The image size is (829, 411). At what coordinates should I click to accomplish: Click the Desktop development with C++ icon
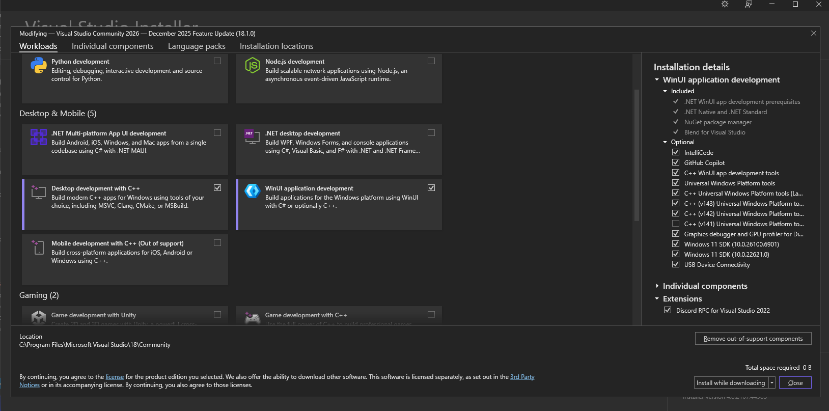(39, 191)
